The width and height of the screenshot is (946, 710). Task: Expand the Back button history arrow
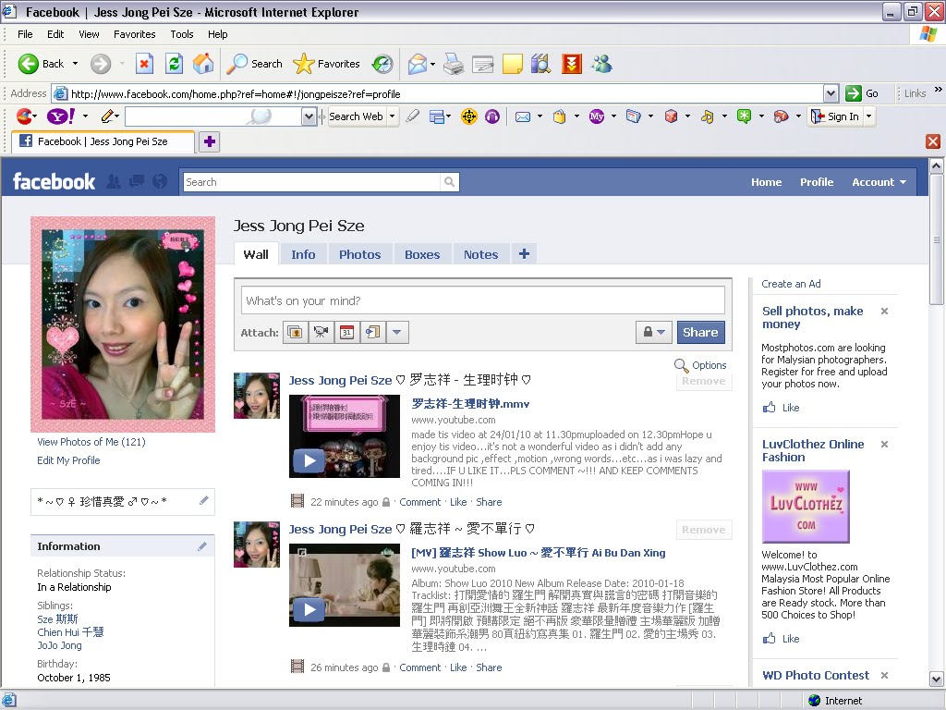point(76,64)
